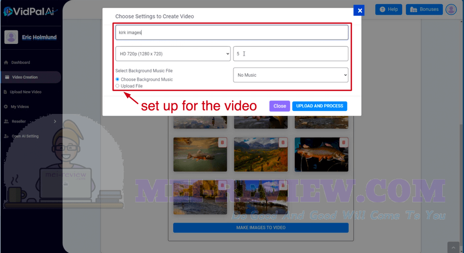Select the underwater trout thumbnail
This screenshot has width=464, height=253.
[200, 155]
